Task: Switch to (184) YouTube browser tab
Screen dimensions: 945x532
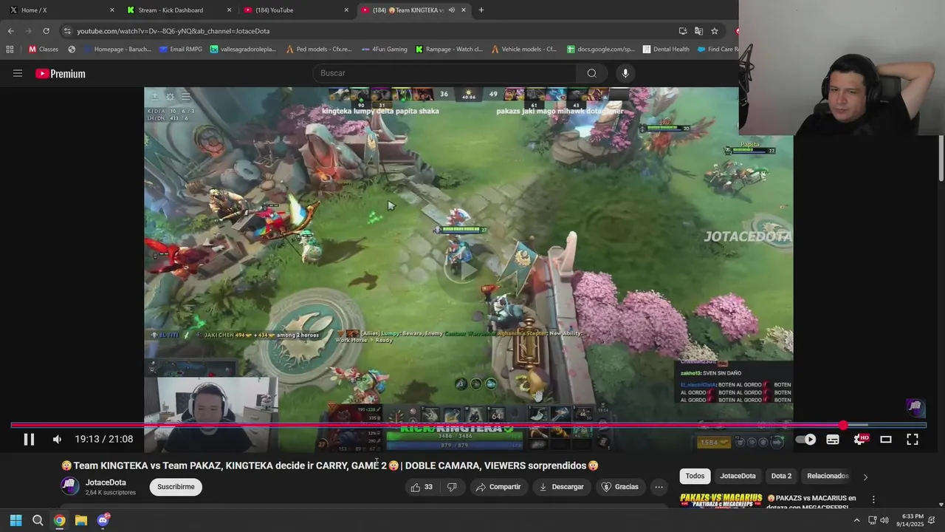Action: click(x=296, y=10)
